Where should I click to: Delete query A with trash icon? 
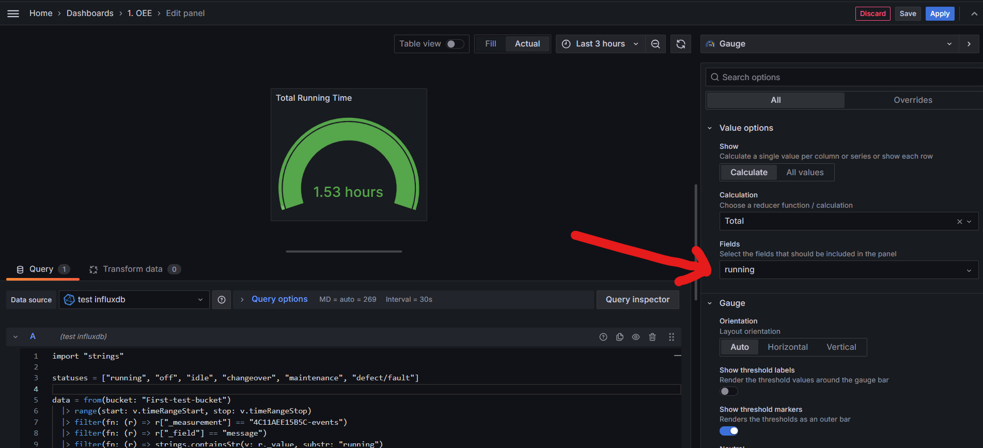pos(652,337)
